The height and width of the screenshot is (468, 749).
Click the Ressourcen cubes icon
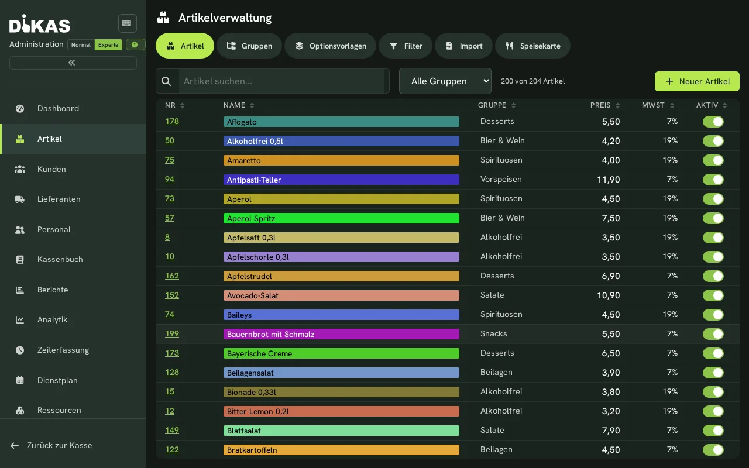point(20,410)
